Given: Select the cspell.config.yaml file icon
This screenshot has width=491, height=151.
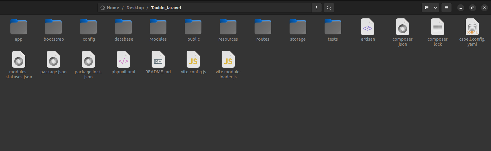Looking at the screenshot, I should tap(472, 27).
